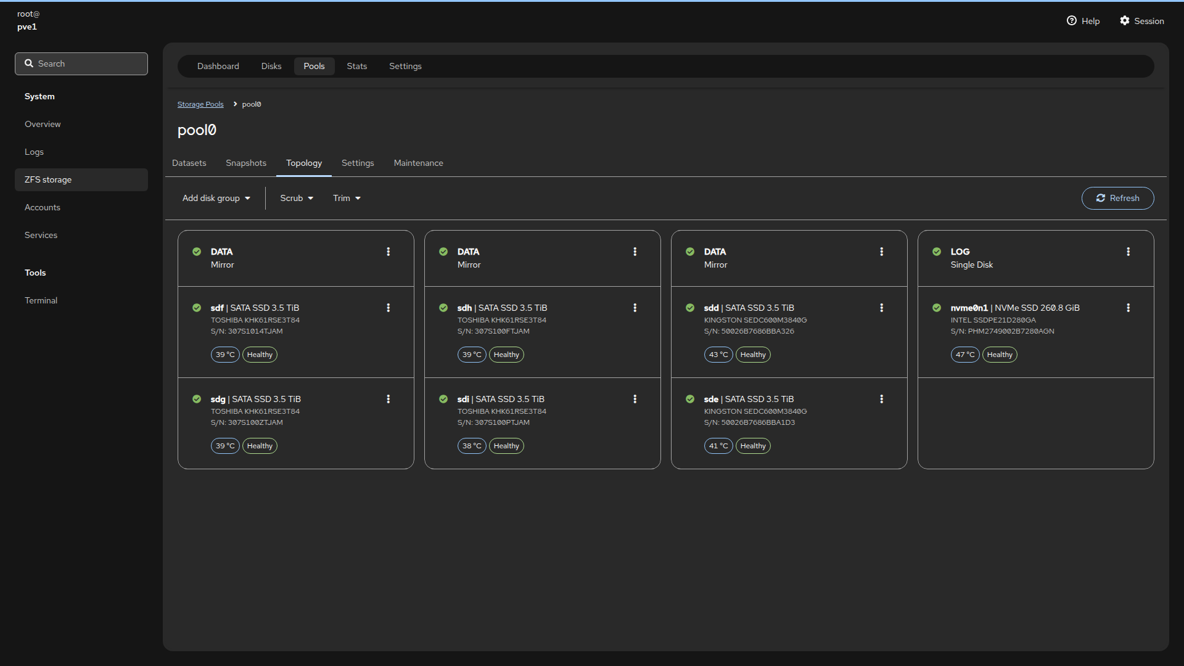Open LOG group options menu
The height and width of the screenshot is (666, 1184).
click(1128, 252)
